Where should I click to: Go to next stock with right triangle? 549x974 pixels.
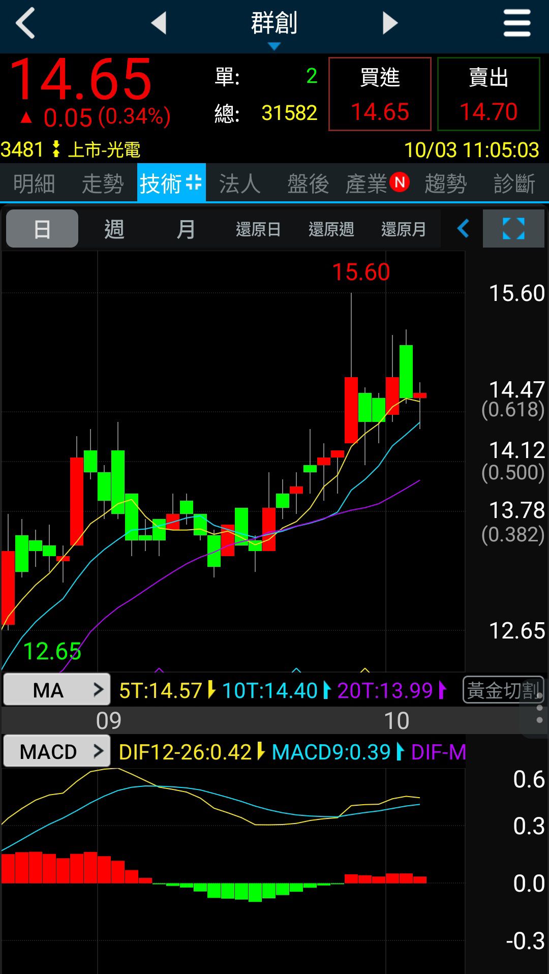(x=389, y=23)
